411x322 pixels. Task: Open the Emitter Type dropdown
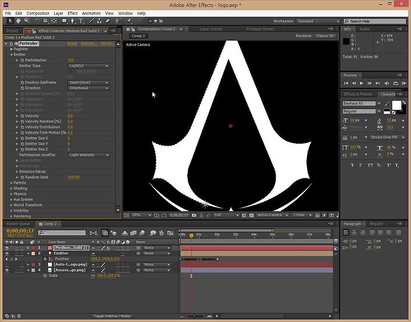(88, 66)
